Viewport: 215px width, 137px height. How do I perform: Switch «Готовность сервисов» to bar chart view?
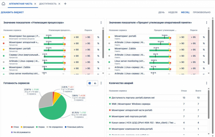[95, 83]
